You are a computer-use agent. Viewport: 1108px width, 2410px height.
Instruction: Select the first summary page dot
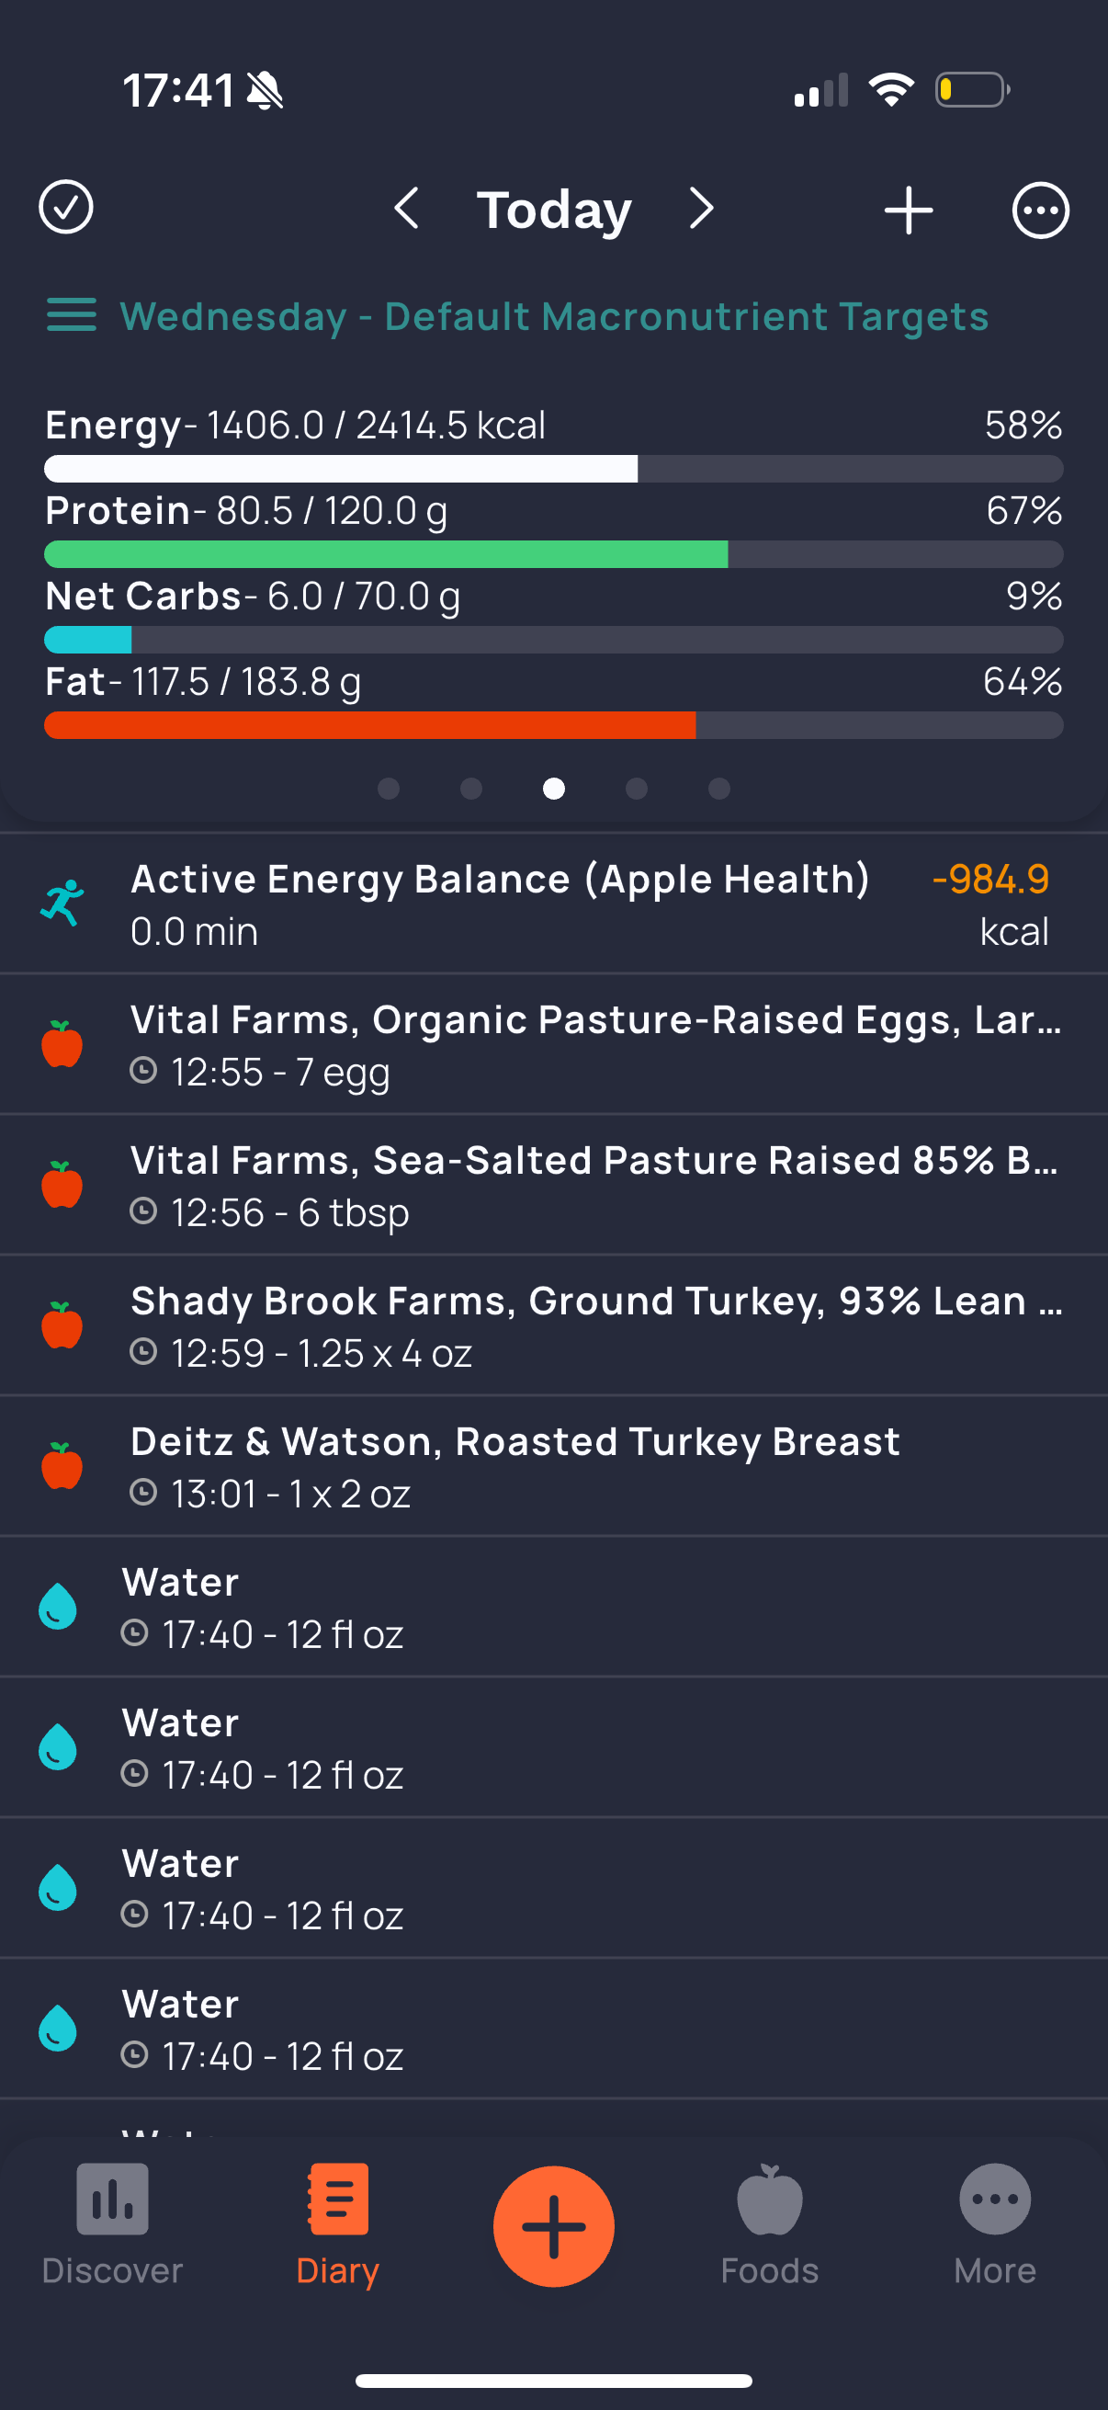[x=388, y=789]
